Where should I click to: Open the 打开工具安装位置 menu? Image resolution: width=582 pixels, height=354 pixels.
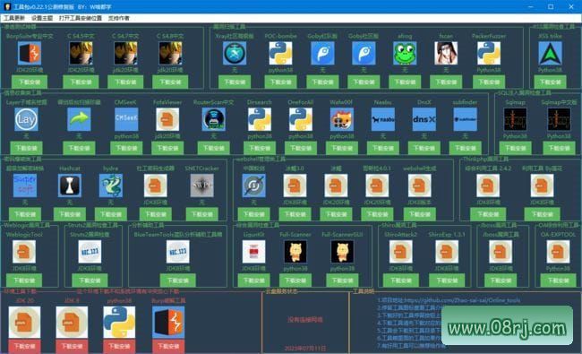click(81, 18)
